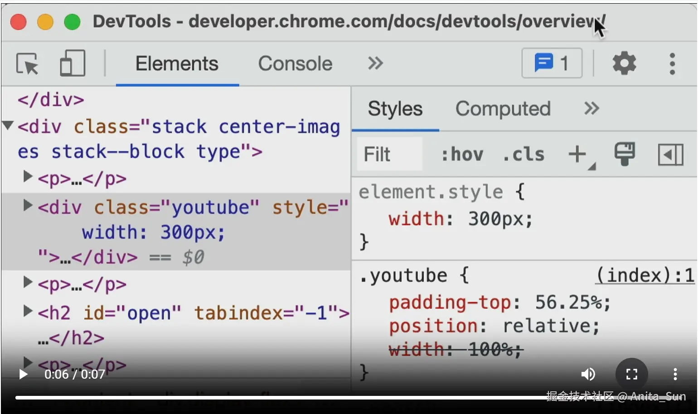The image size is (698, 414).
Task: Open the video player more options menu
Action: tap(675, 374)
